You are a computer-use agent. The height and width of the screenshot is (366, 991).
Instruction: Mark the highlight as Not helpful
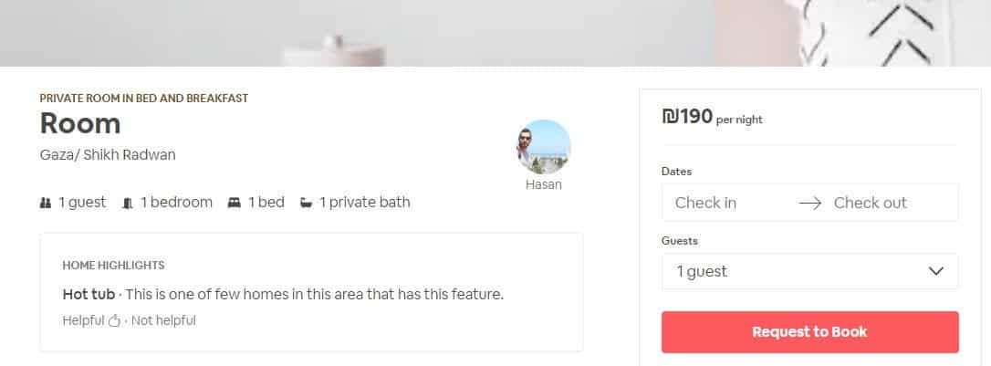[x=163, y=320]
